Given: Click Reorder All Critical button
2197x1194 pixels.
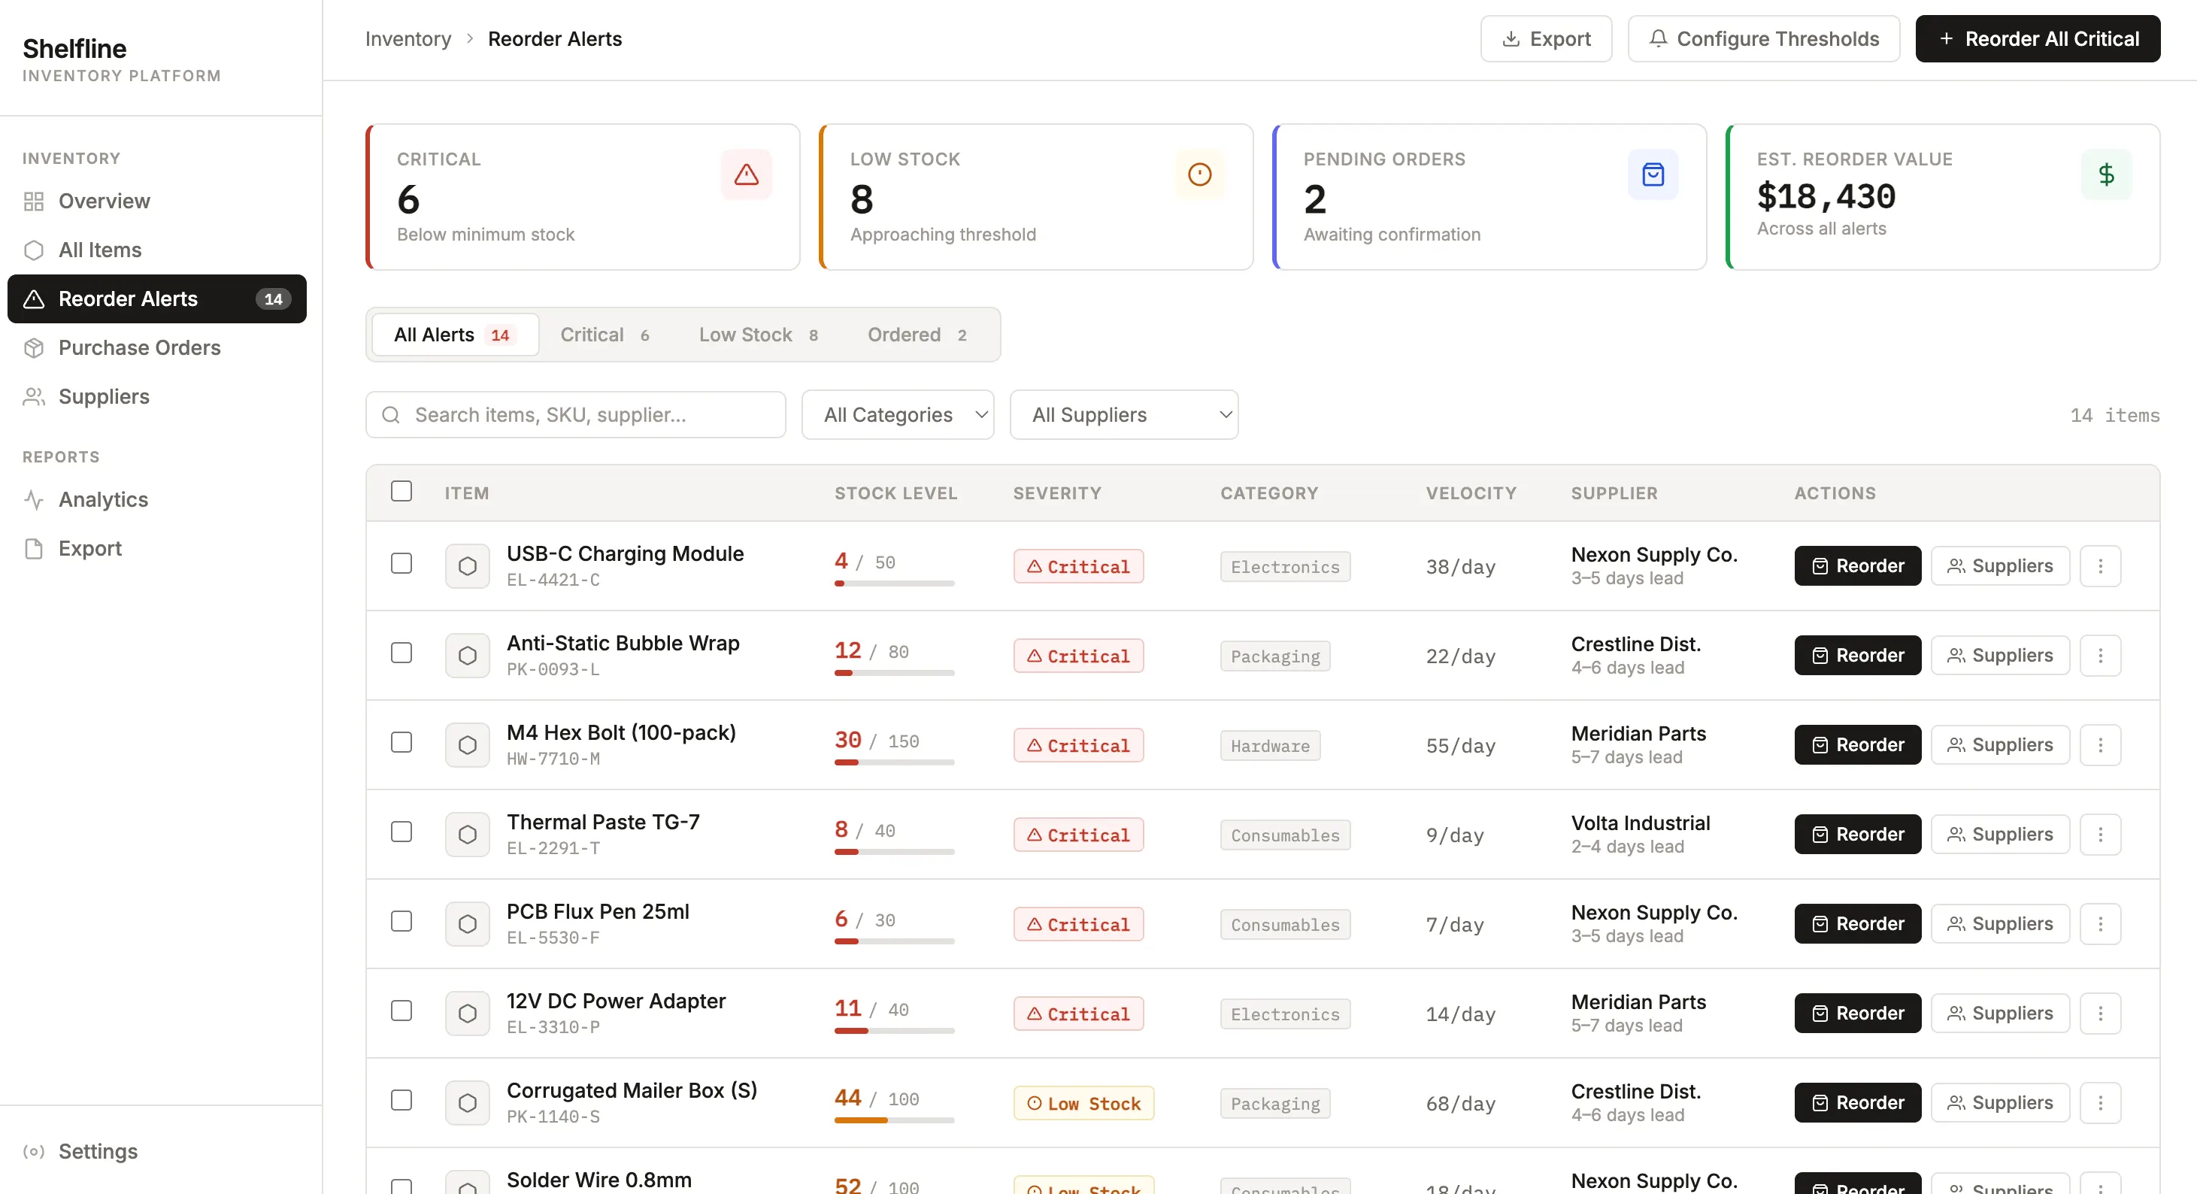Looking at the screenshot, I should click(x=2037, y=39).
